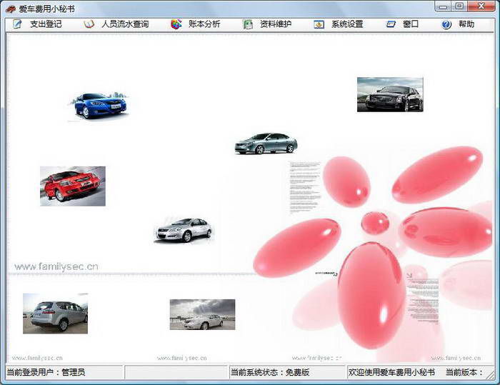Open the 帮助 menu

pyautogui.click(x=466, y=24)
